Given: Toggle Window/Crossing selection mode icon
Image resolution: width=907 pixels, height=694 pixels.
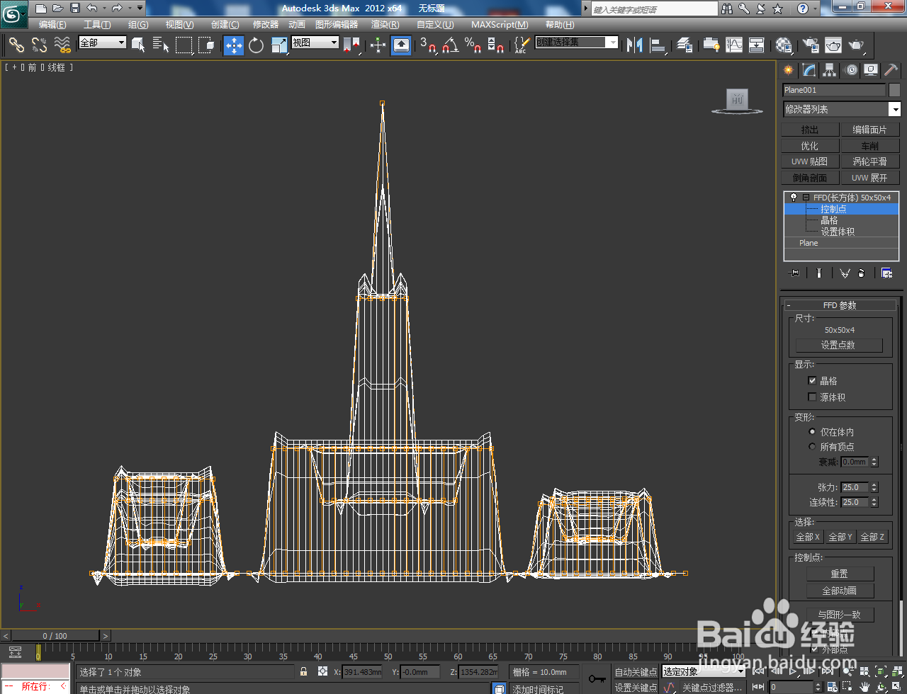Looking at the screenshot, I should (x=206, y=45).
